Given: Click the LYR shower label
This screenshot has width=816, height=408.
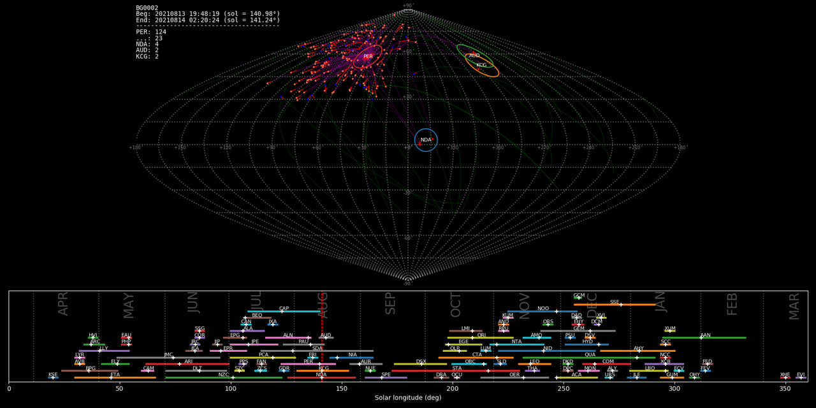Looking at the screenshot, I should (x=80, y=354).
